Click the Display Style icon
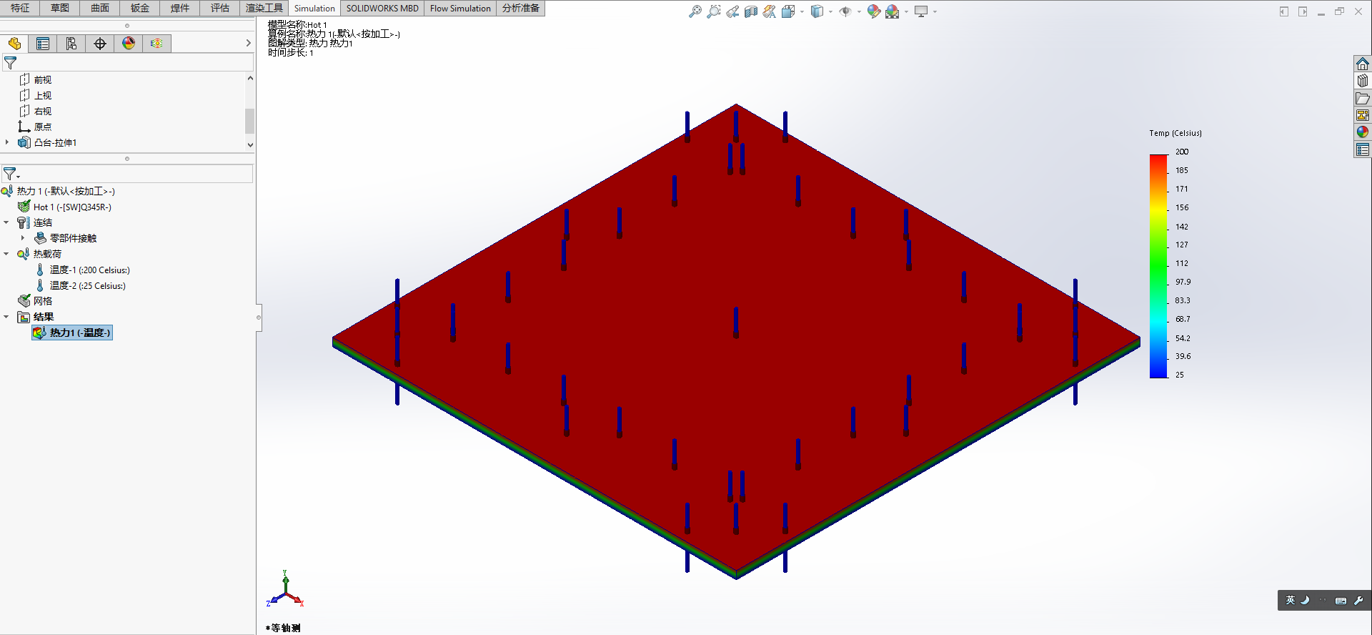This screenshot has height=635, width=1372. pyautogui.click(x=817, y=11)
